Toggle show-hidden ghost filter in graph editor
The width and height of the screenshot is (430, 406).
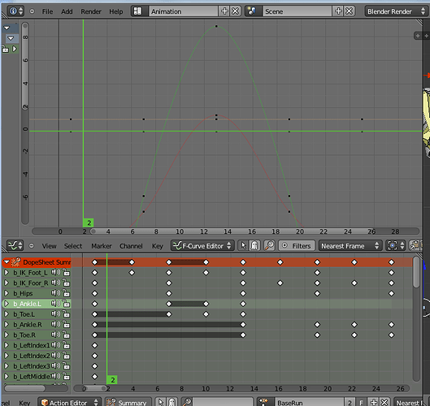tap(254, 246)
